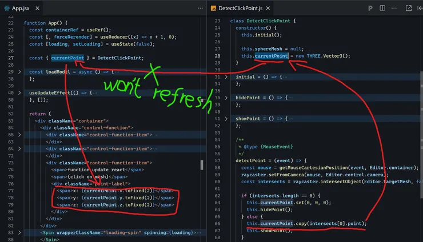Split the DetectClickPoint.js editor to the right
The width and height of the screenshot is (423, 242).
pyautogui.click(x=382, y=9)
